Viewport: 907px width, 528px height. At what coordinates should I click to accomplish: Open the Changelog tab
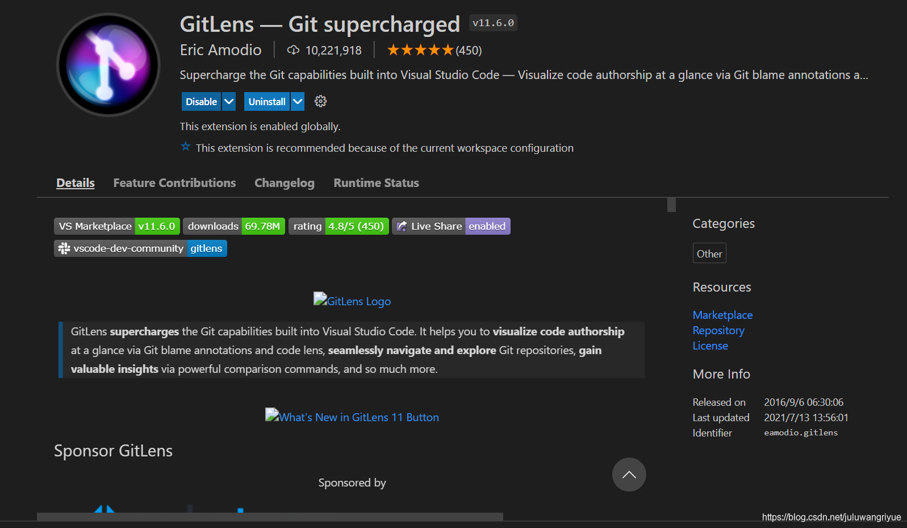[x=285, y=183]
